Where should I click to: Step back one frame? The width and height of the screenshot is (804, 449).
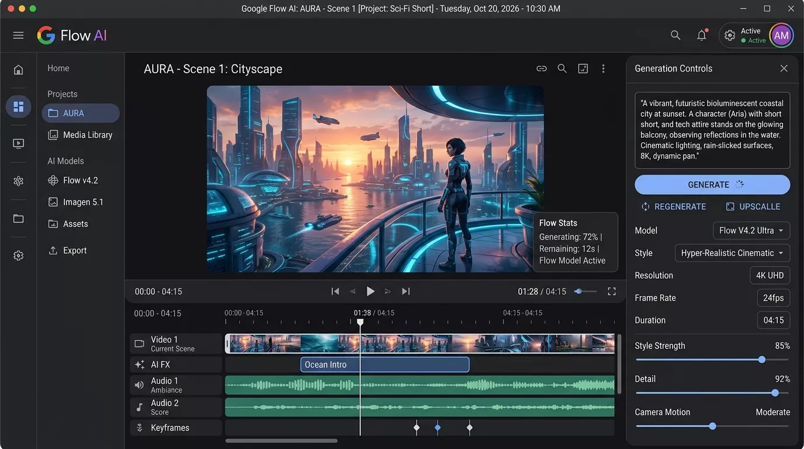pyautogui.click(x=353, y=291)
